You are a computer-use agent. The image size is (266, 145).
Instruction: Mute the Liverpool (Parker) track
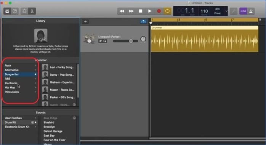click(101, 41)
